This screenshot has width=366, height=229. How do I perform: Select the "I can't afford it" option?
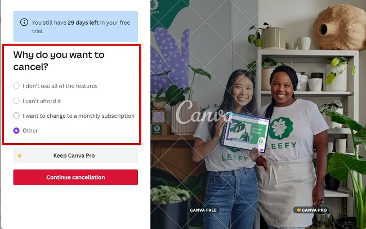16,101
